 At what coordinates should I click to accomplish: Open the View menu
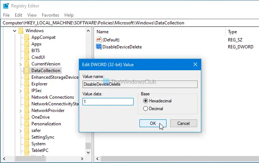pos(32,15)
